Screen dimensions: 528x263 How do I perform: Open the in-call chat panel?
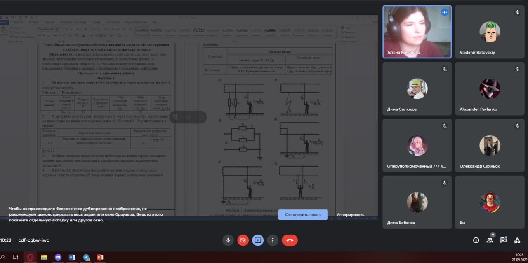[503, 240]
